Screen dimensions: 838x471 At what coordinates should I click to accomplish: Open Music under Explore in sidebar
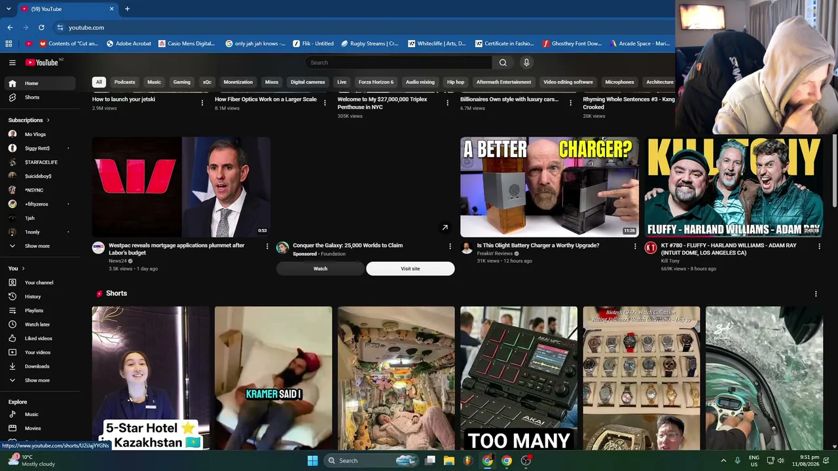39,415
